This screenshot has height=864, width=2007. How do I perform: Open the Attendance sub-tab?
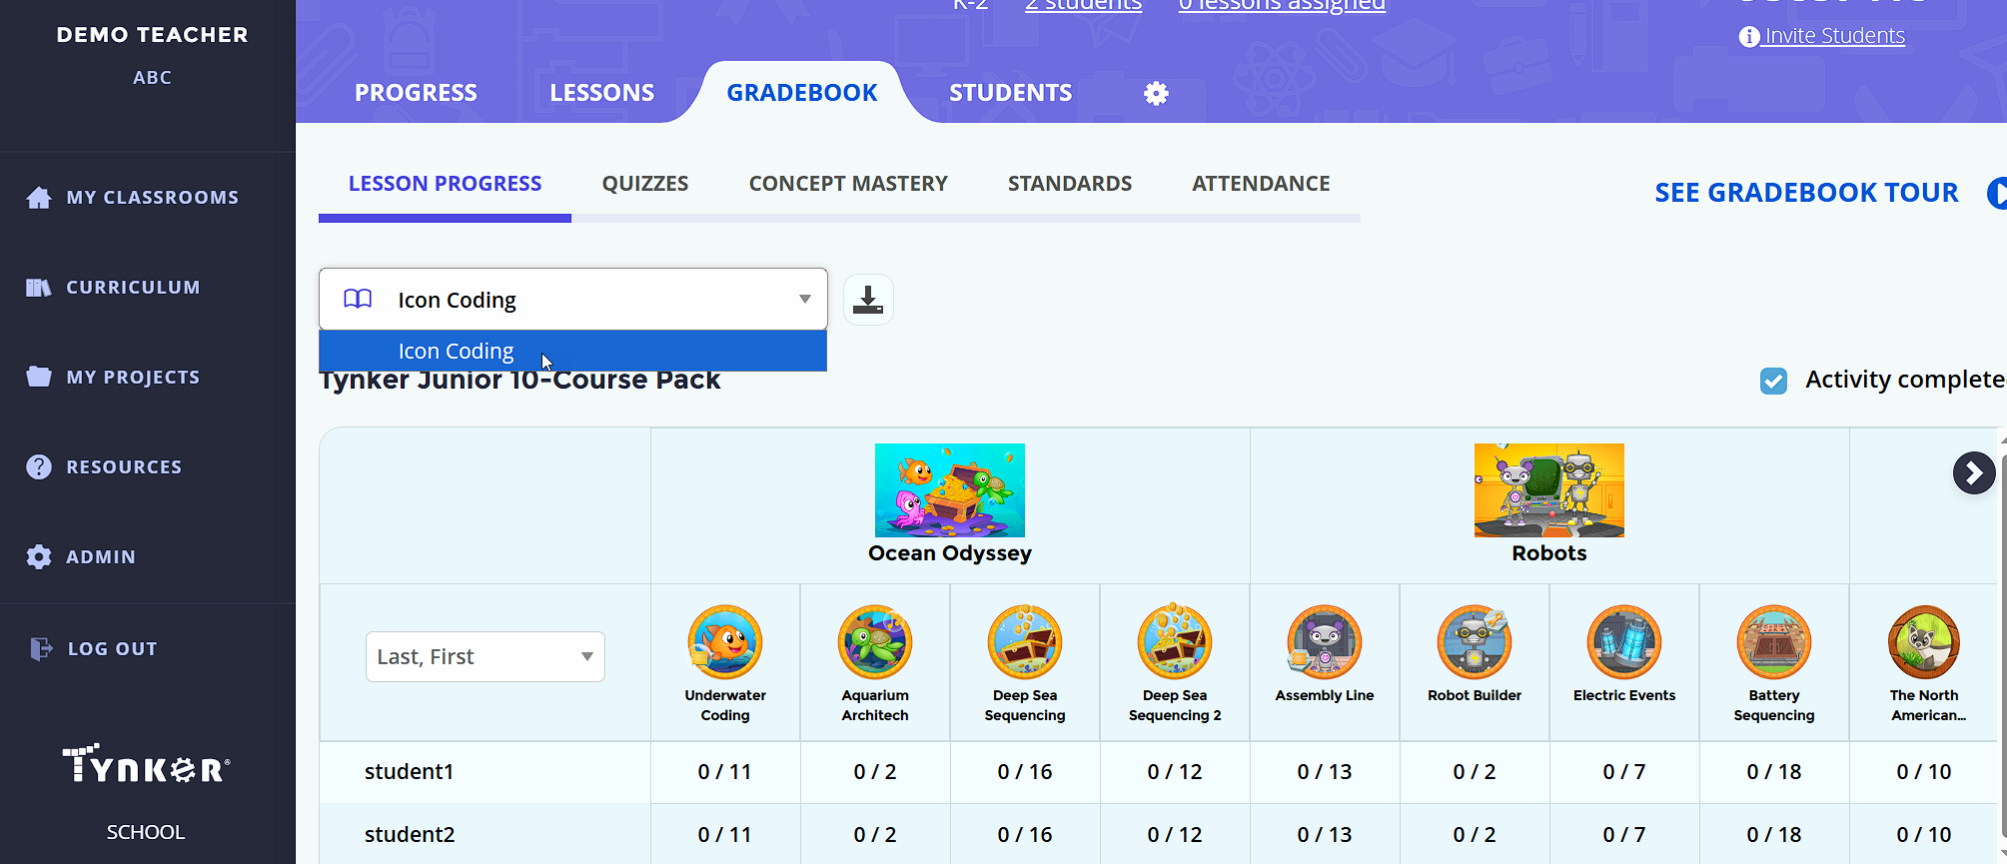coord(1261,184)
